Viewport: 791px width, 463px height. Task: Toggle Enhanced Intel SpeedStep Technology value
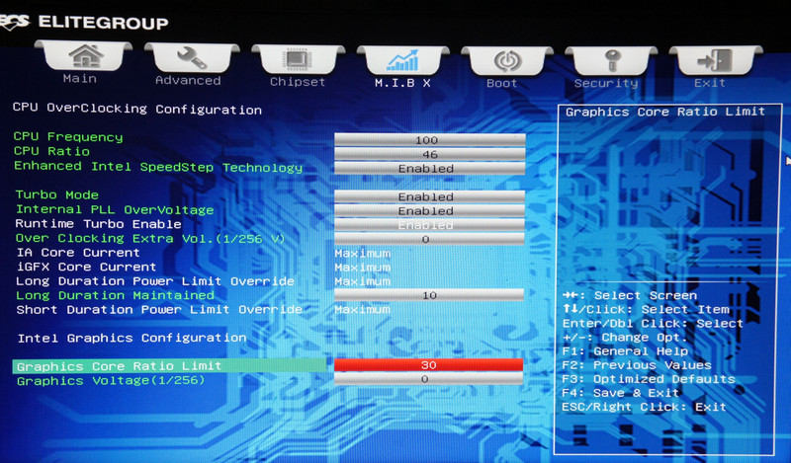click(429, 168)
